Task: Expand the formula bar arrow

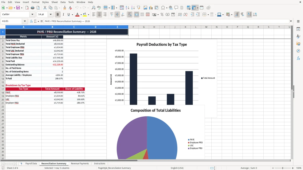Action: (291, 21)
